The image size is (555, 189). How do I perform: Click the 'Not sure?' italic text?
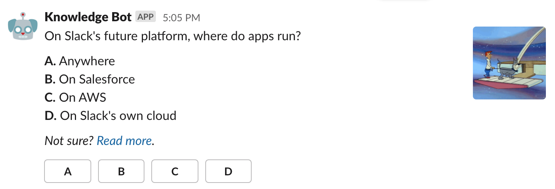(69, 141)
